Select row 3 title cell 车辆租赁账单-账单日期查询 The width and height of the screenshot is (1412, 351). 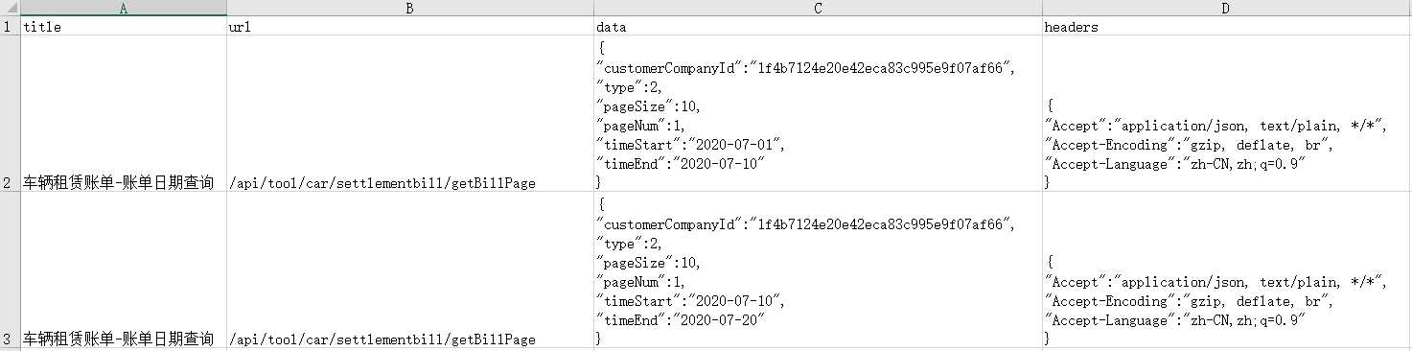click(x=123, y=269)
